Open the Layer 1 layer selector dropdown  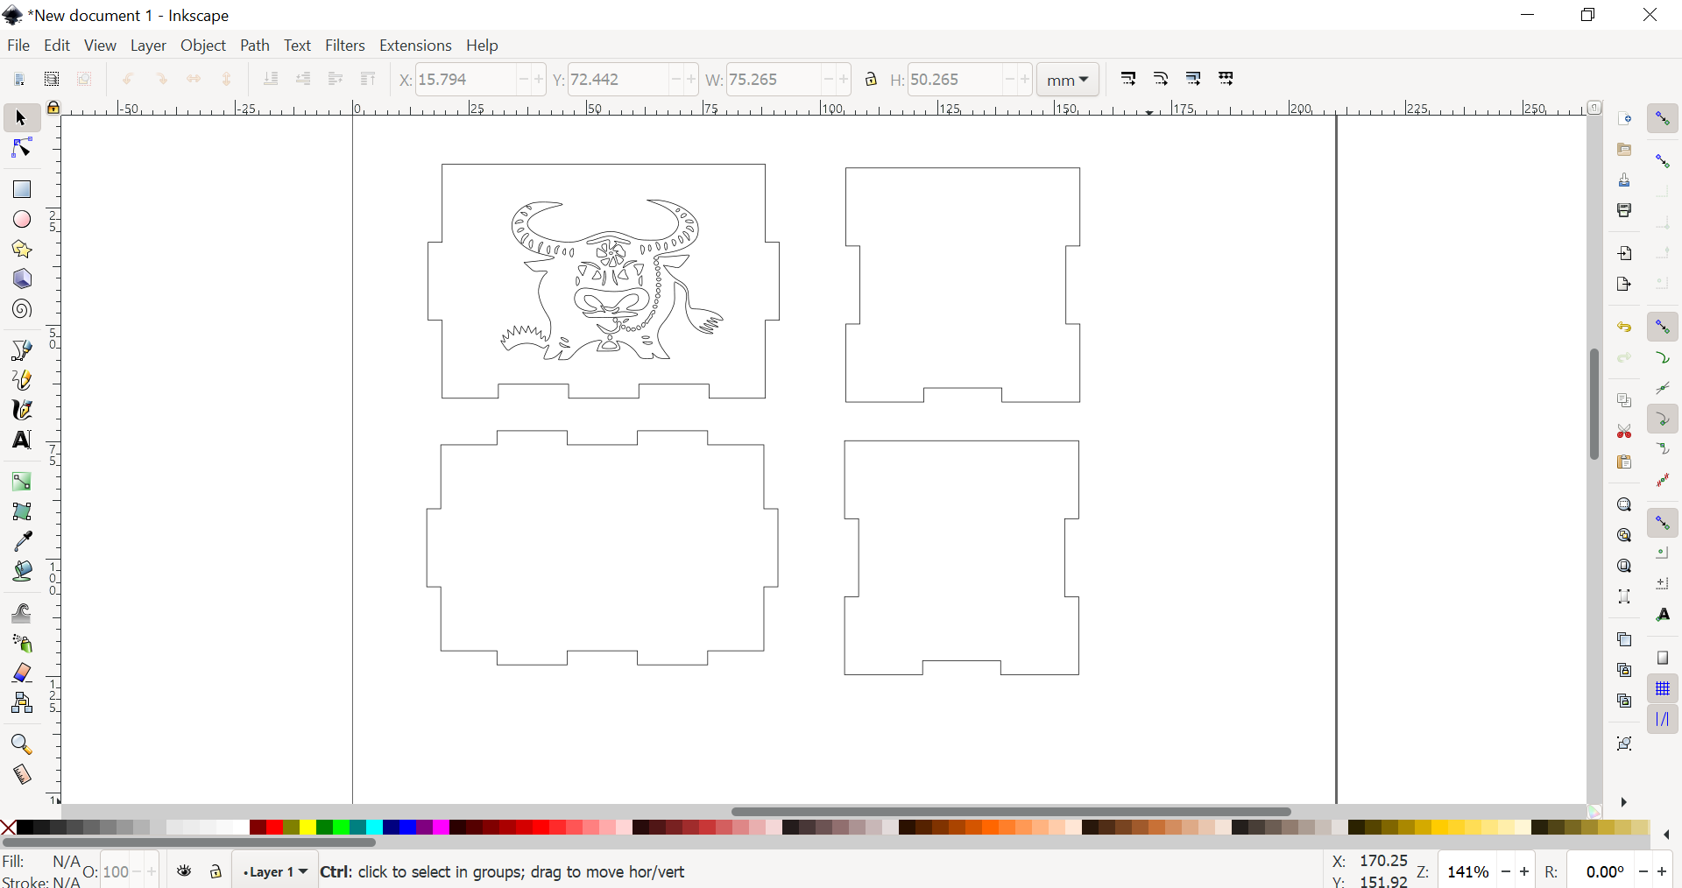click(x=275, y=871)
